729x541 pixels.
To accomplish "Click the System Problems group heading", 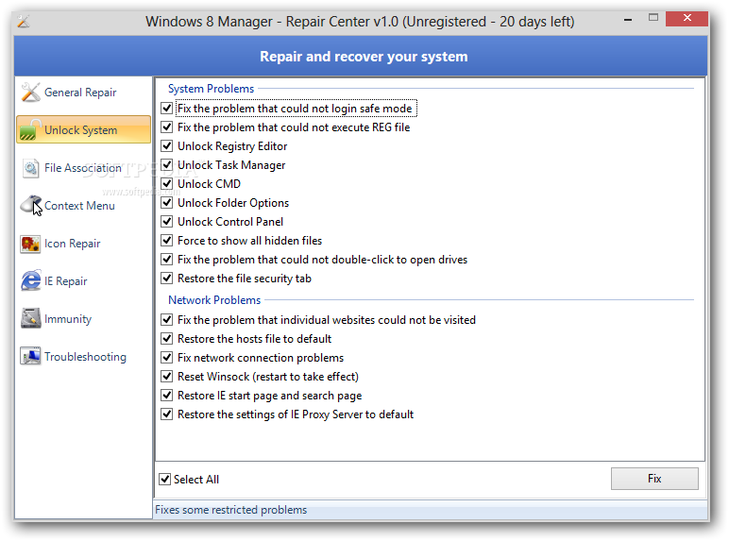I will pyautogui.click(x=212, y=89).
